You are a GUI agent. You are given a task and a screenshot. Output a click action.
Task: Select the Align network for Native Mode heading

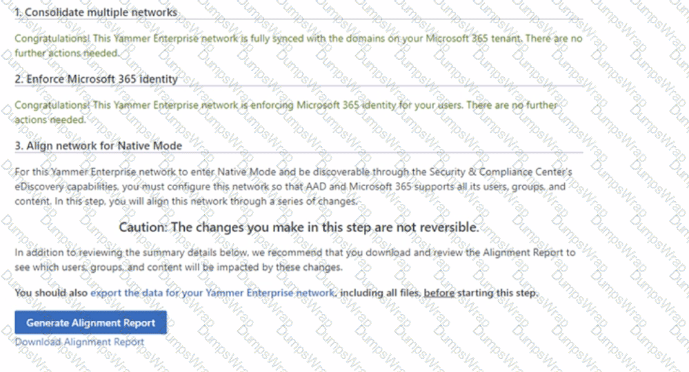pyautogui.click(x=98, y=145)
